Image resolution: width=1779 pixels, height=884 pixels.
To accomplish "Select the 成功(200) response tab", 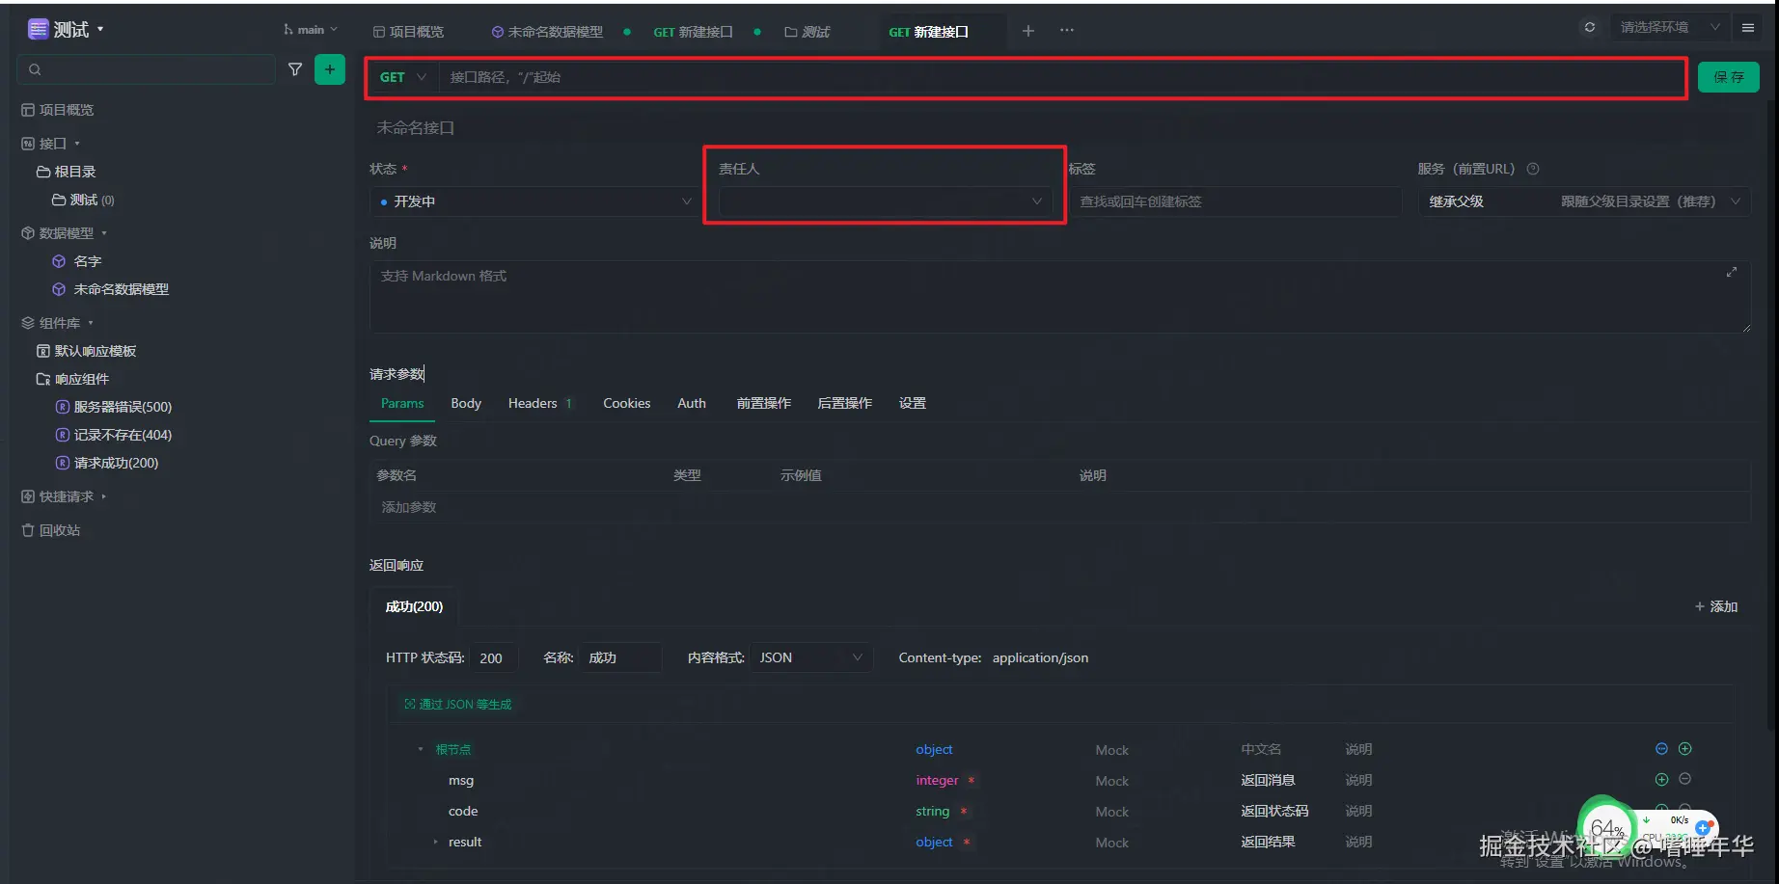I will coord(414,606).
